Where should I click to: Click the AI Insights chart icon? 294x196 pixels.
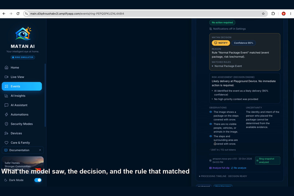(6, 96)
